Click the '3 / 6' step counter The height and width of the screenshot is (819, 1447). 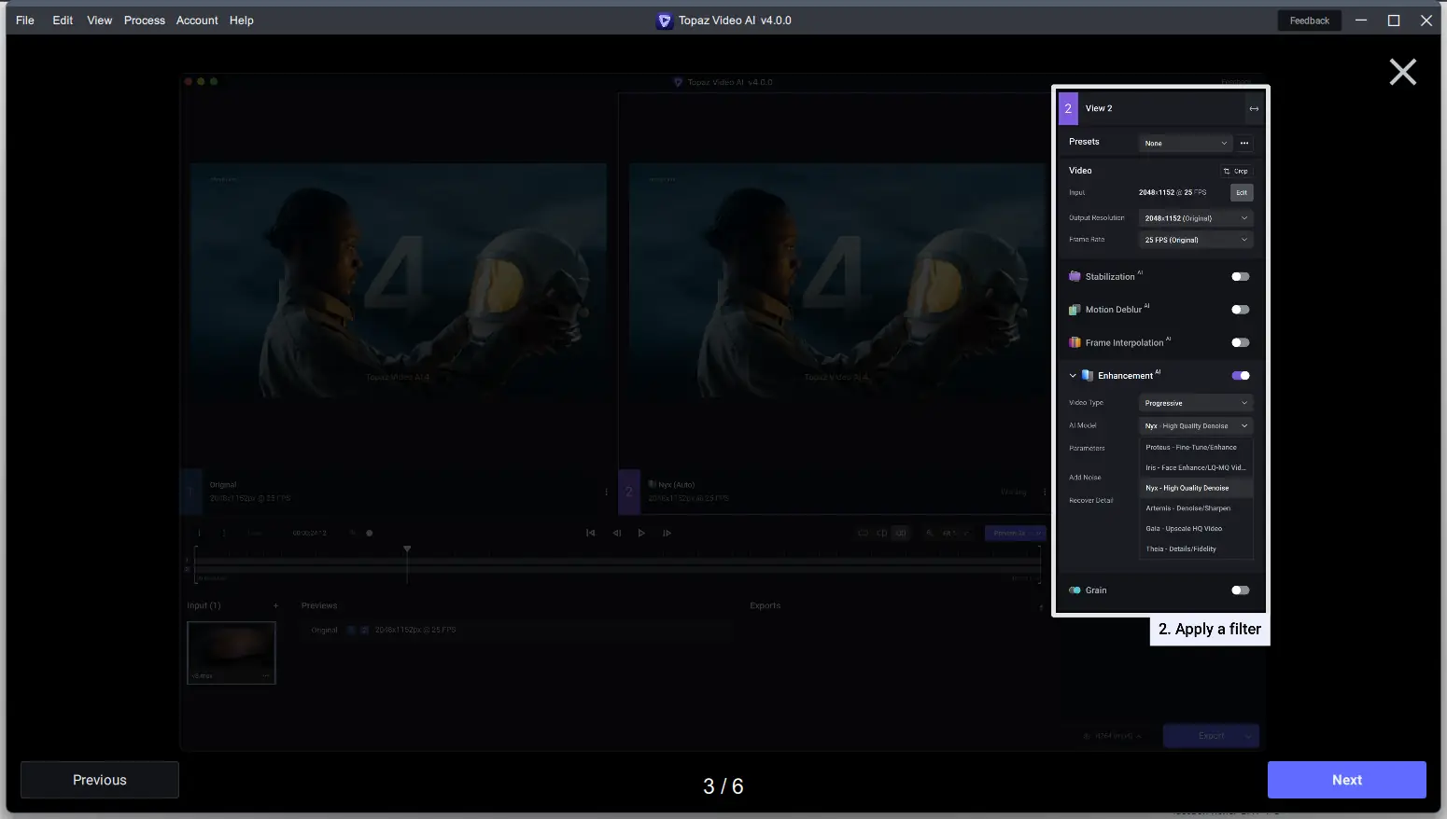[x=723, y=786]
